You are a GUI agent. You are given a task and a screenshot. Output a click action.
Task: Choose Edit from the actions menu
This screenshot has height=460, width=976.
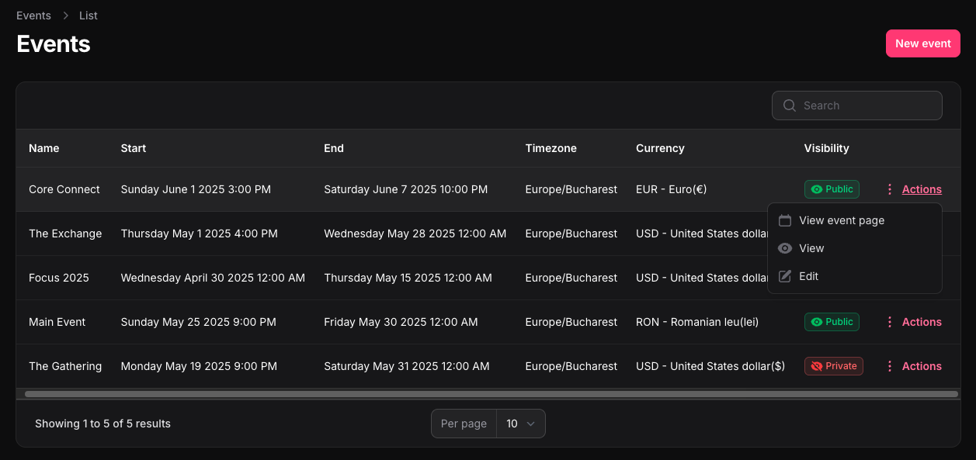pos(808,276)
